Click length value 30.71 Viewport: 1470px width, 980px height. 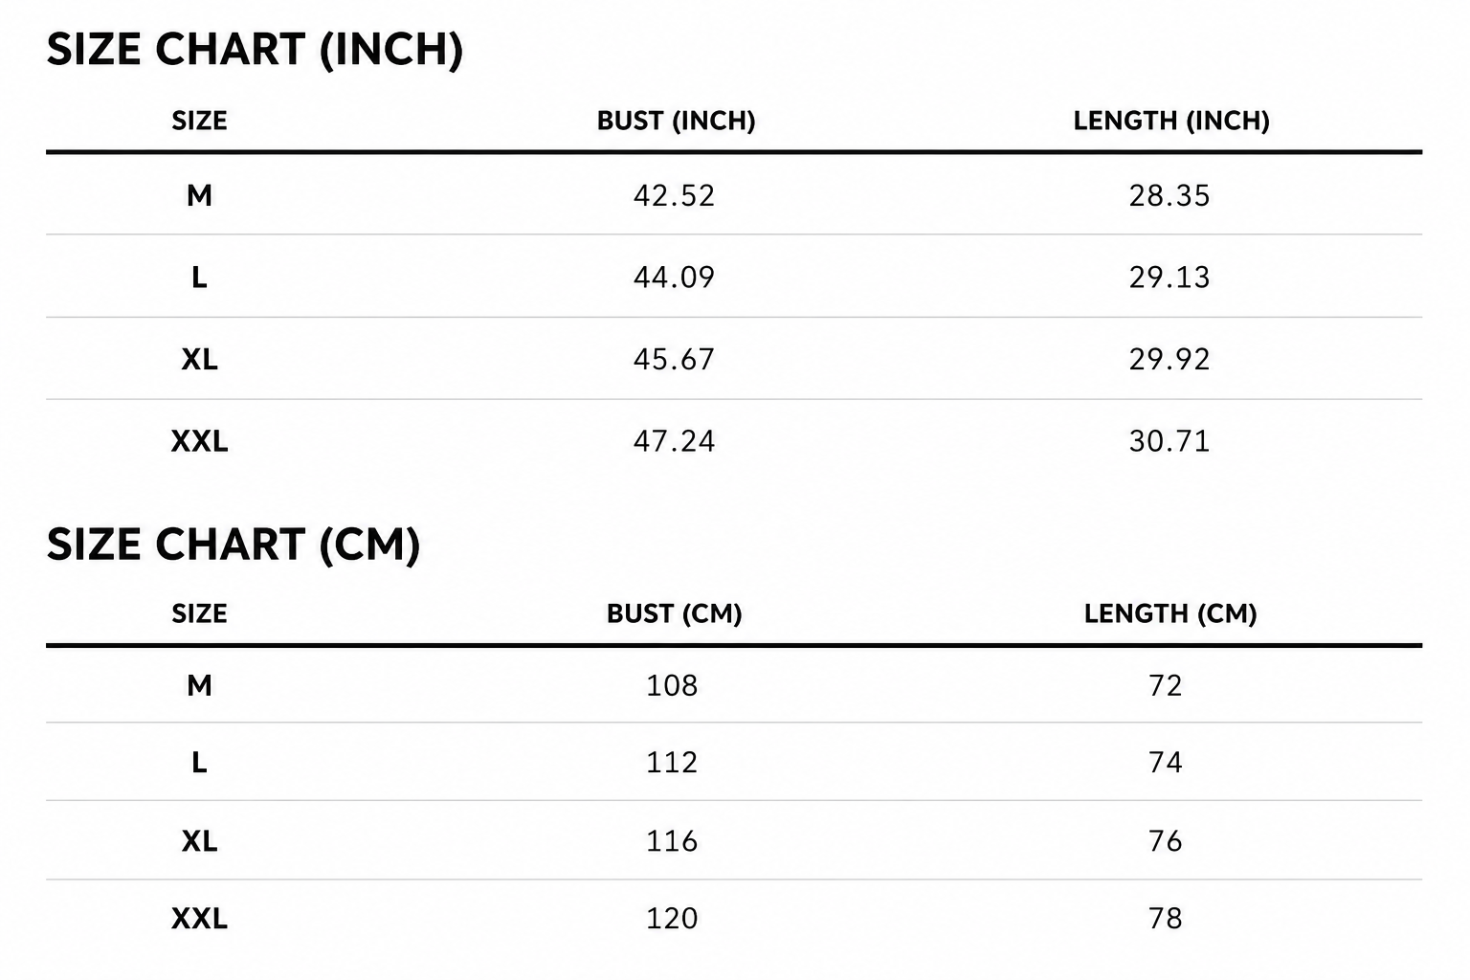tap(1169, 441)
